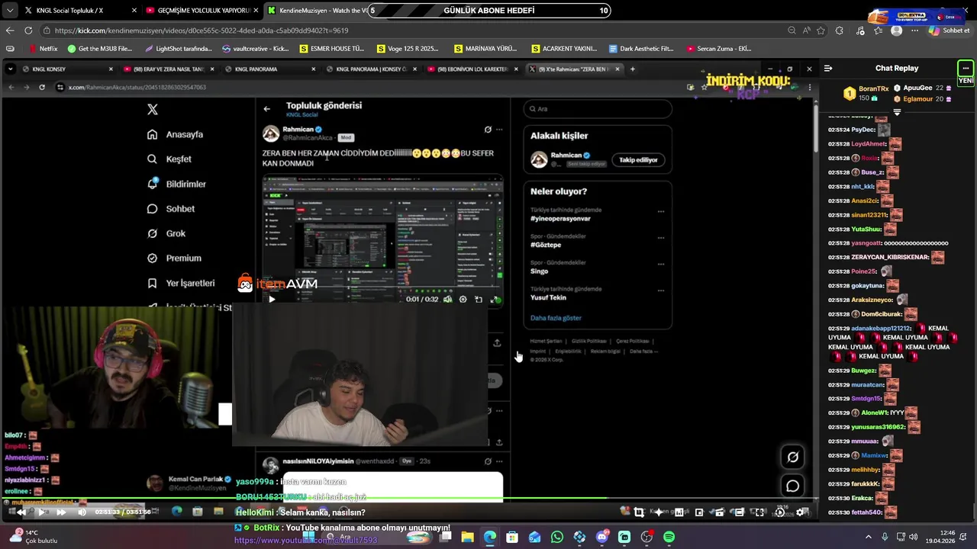Open options menu for #Göztepe trend
Screen dimensions: 977x549
[661, 238]
